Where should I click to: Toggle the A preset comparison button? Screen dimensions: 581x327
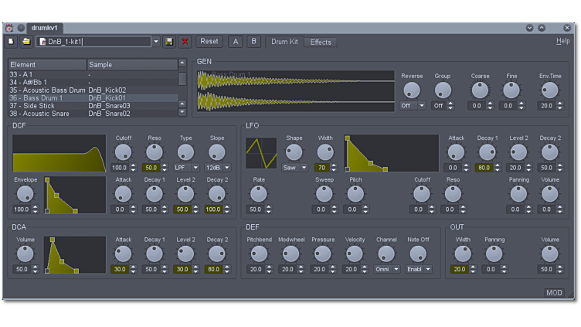(x=236, y=42)
